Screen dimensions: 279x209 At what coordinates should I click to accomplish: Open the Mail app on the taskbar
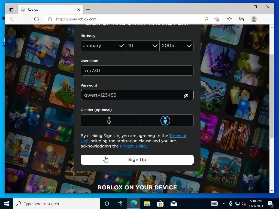[x=174, y=204]
